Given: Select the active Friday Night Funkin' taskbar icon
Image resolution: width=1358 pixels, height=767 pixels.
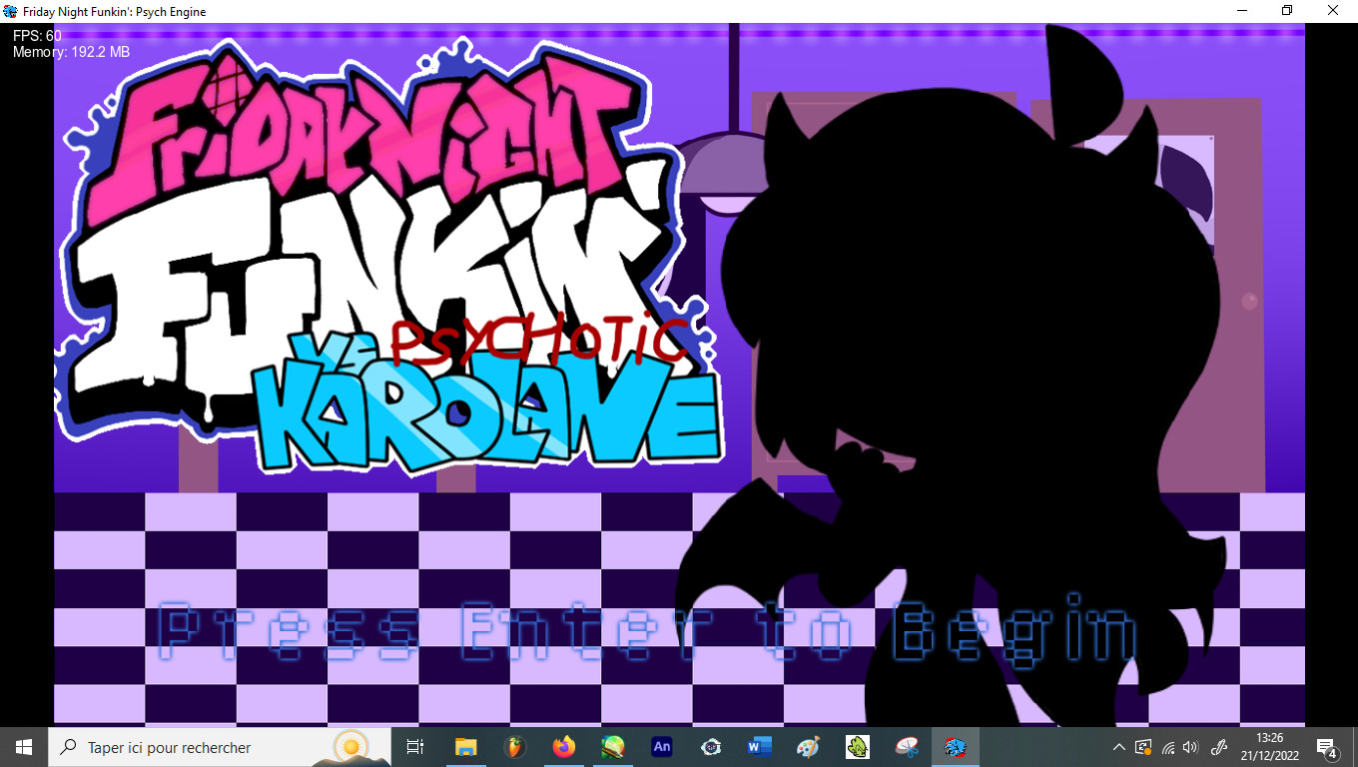Looking at the screenshot, I should pos(956,747).
